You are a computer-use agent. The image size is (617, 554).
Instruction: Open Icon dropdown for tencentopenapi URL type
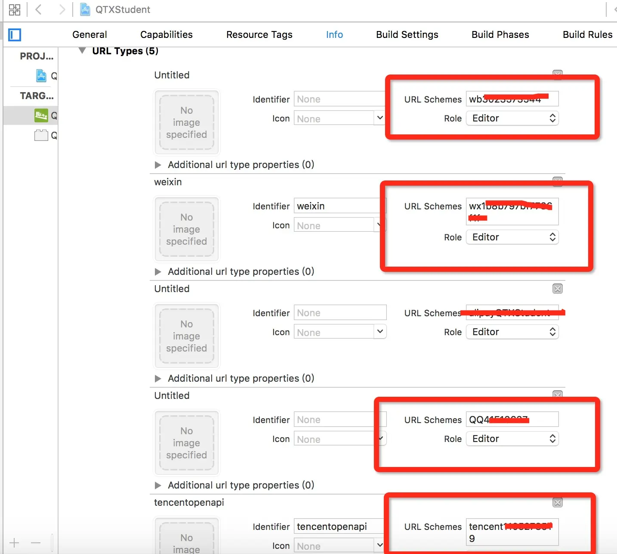(x=379, y=545)
